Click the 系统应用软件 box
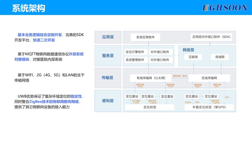252x142 pixels. point(146,37)
